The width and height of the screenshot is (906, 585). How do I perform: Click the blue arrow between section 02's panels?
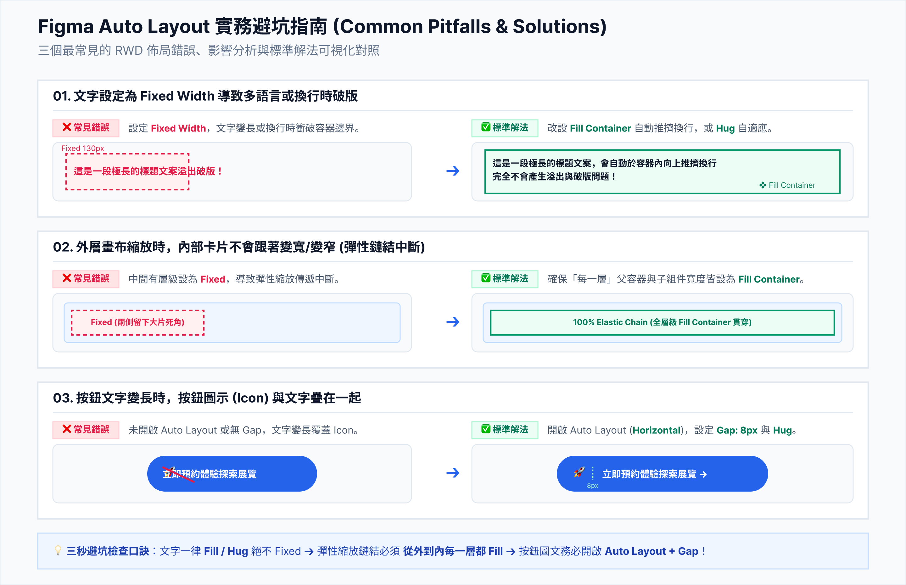pyautogui.click(x=453, y=322)
